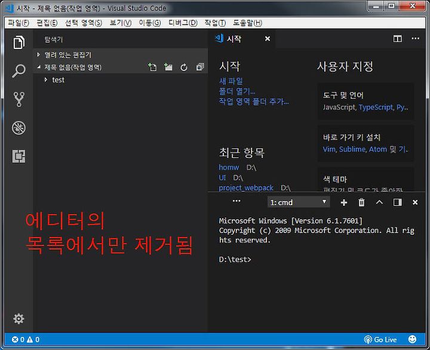
Task: Expand the test folder
Action: (x=120, y=80)
